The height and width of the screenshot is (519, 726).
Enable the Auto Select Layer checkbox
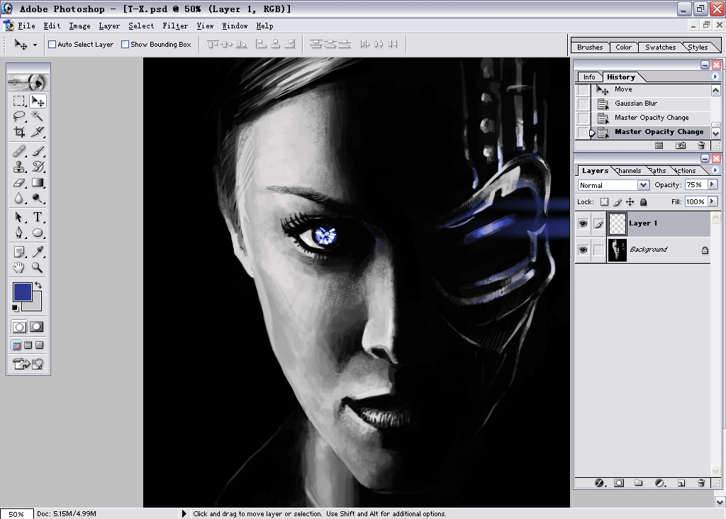(52, 45)
